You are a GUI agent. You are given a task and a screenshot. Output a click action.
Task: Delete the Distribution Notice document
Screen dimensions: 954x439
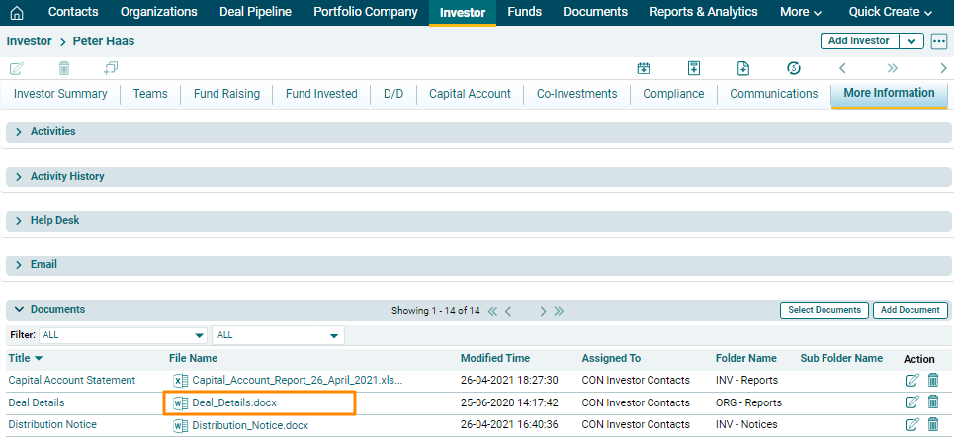click(x=933, y=425)
